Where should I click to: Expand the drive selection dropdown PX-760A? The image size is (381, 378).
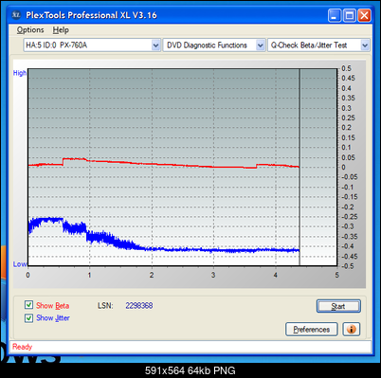tap(155, 45)
